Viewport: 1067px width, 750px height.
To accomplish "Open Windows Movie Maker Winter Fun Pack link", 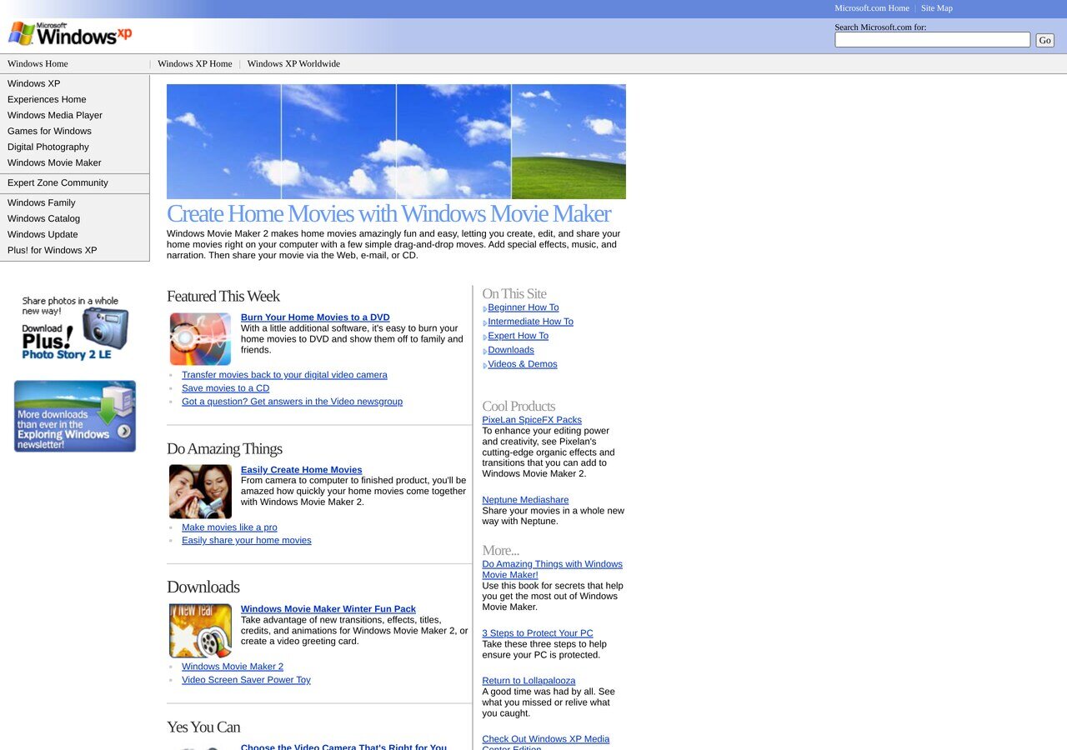I will pyautogui.click(x=328, y=609).
